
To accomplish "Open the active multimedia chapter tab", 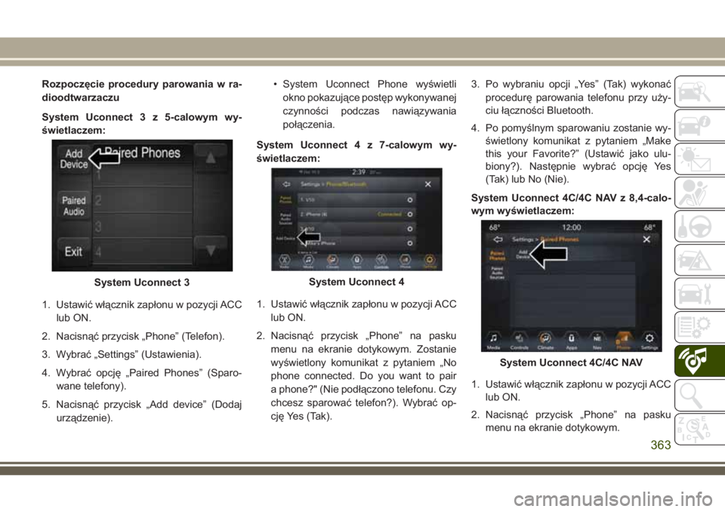I will point(699,361).
